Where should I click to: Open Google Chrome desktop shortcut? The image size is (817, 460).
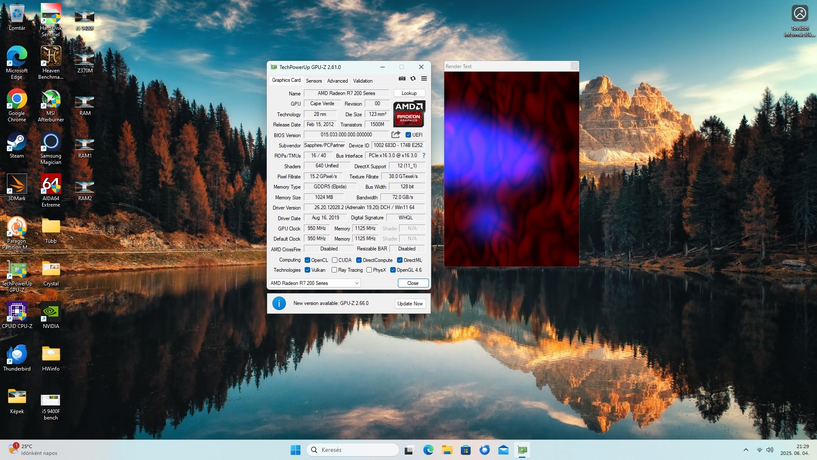pos(17,105)
